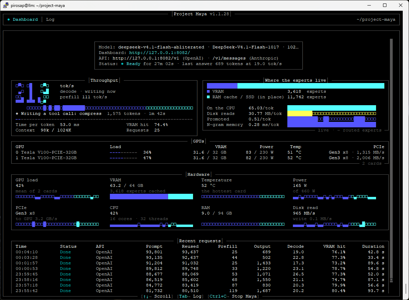409x300 pixels.
Task: Click the Tesla V100 GPU 0 row name
Action: (49, 152)
